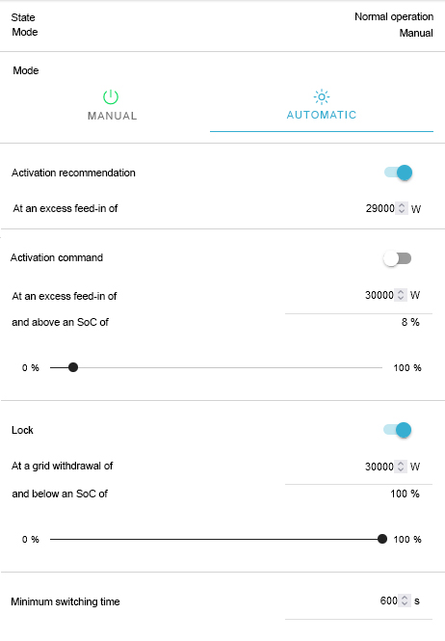Image resolution: width=445 pixels, height=641 pixels.
Task: Click stepper arrows on Minimum switching time field
Action: coord(405,601)
